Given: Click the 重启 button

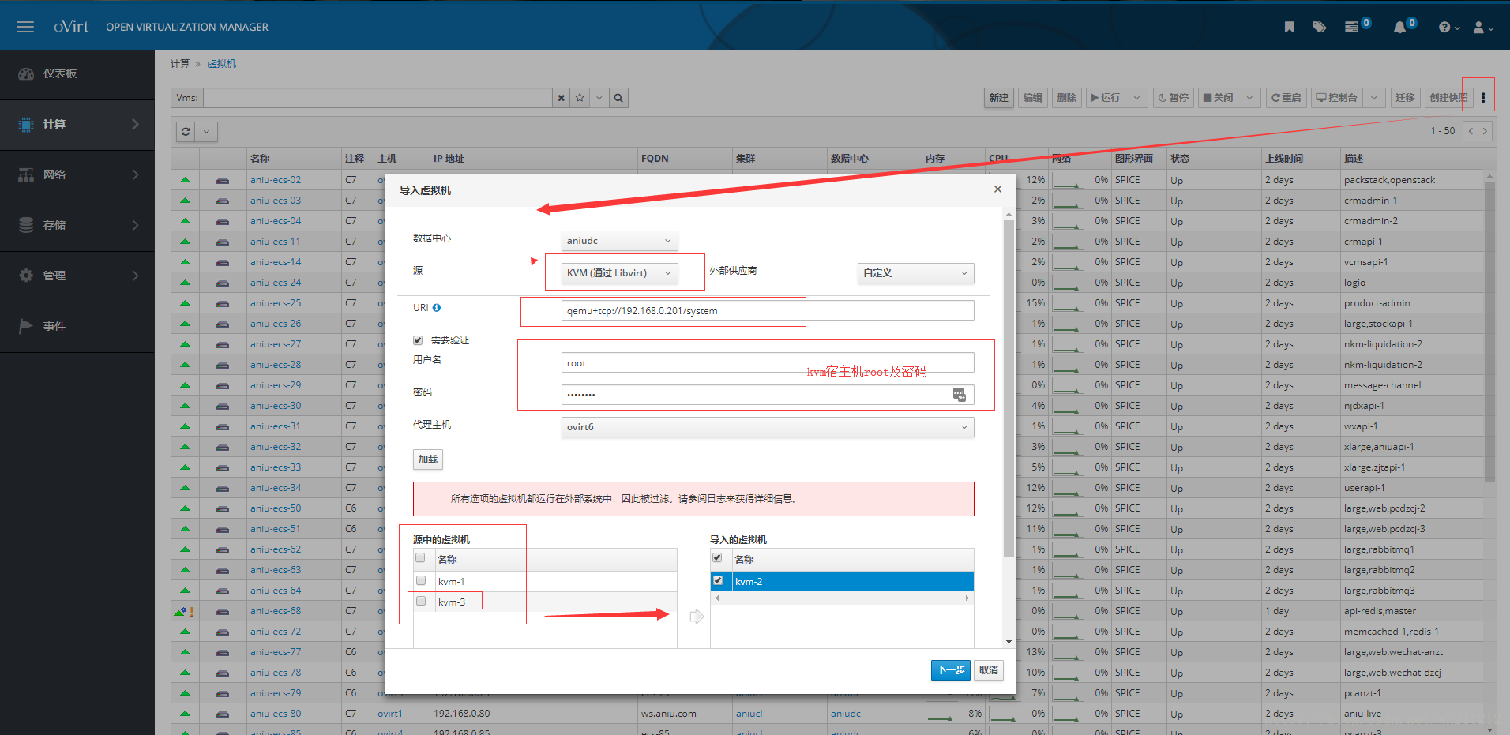Looking at the screenshot, I should pyautogui.click(x=1286, y=98).
